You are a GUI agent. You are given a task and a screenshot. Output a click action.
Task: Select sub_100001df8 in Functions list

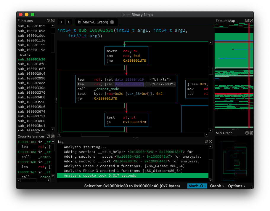31,64
